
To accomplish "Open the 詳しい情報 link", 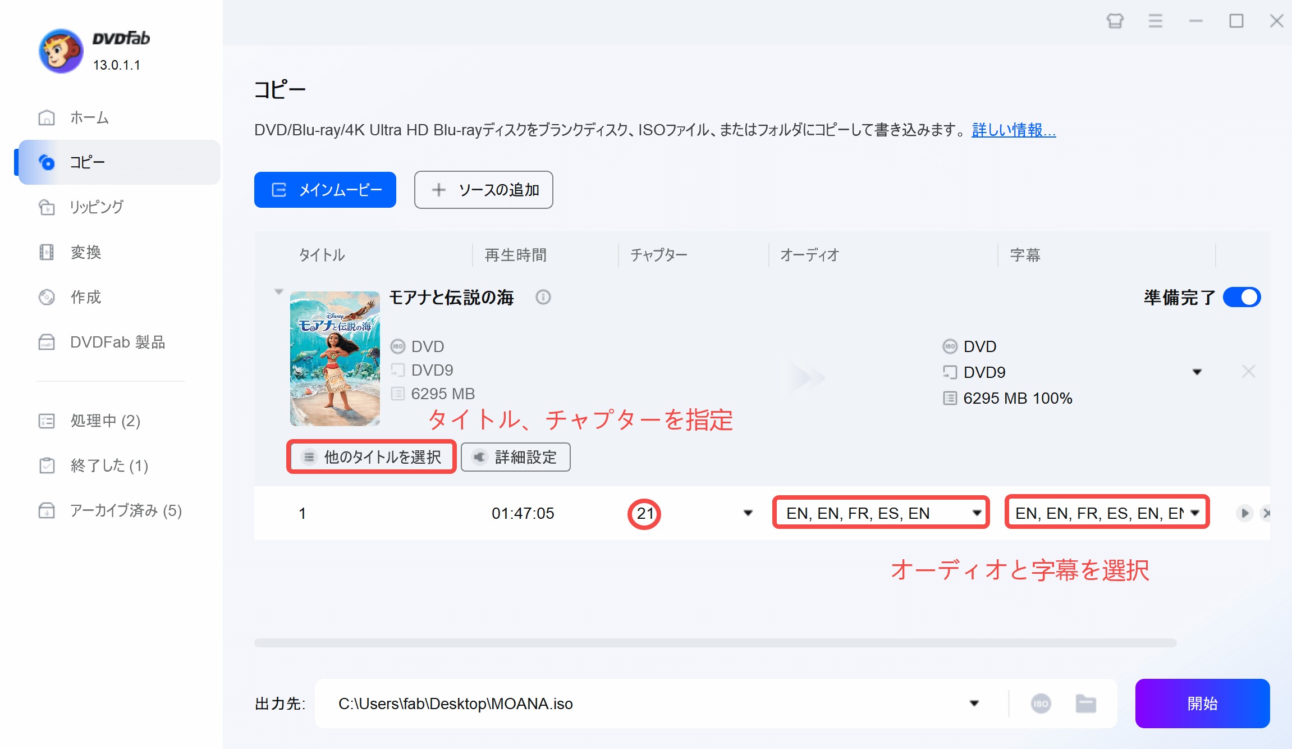I will [1014, 130].
